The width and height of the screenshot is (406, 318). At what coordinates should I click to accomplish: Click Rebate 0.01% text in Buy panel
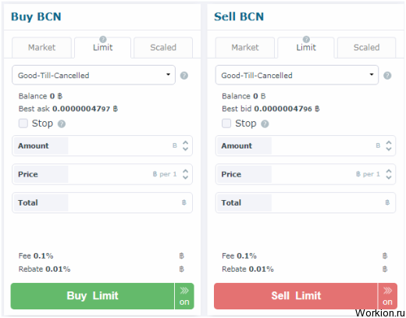pos(45,269)
